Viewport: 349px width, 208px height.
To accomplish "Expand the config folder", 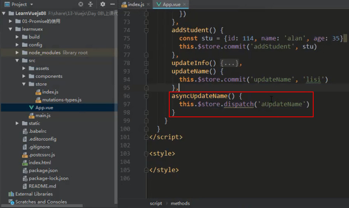I will 17,45.
